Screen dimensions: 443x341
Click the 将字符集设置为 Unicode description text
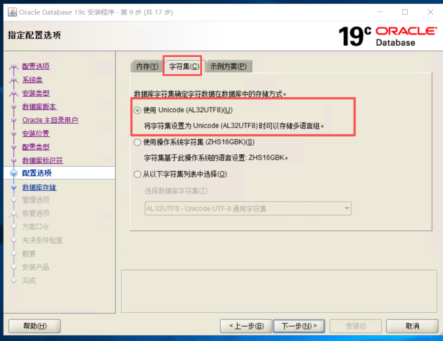click(234, 126)
